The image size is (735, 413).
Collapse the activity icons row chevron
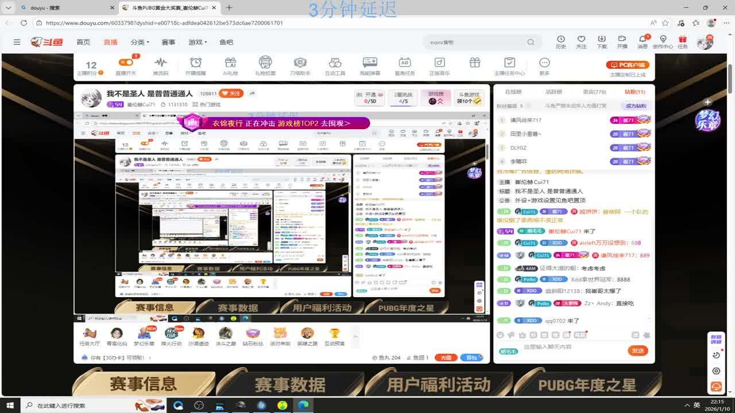355,337
